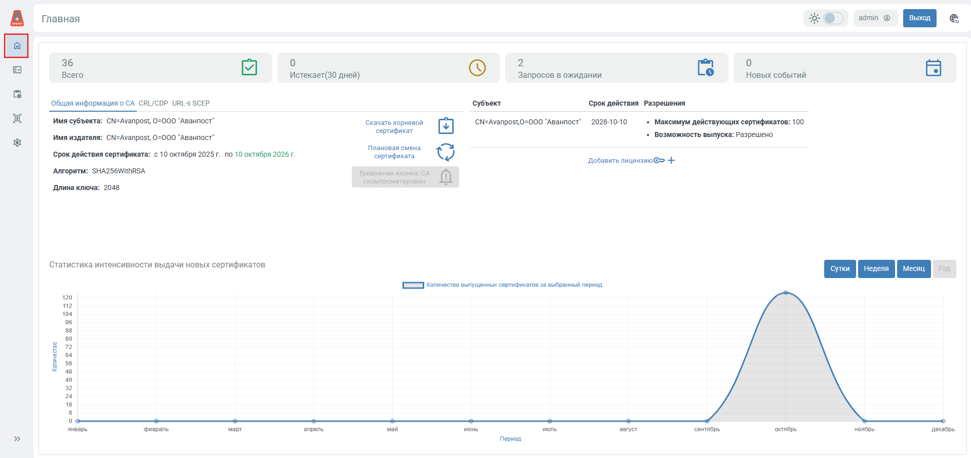
Task: Switch to the URL-s SCEP tab
Action: pyautogui.click(x=191, y=103)
